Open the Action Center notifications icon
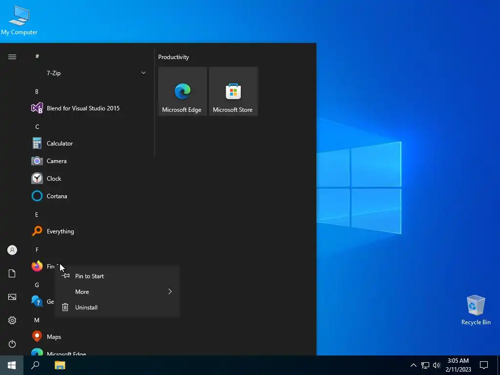Viewport: 500px width, 375px height. coord(484,365)
